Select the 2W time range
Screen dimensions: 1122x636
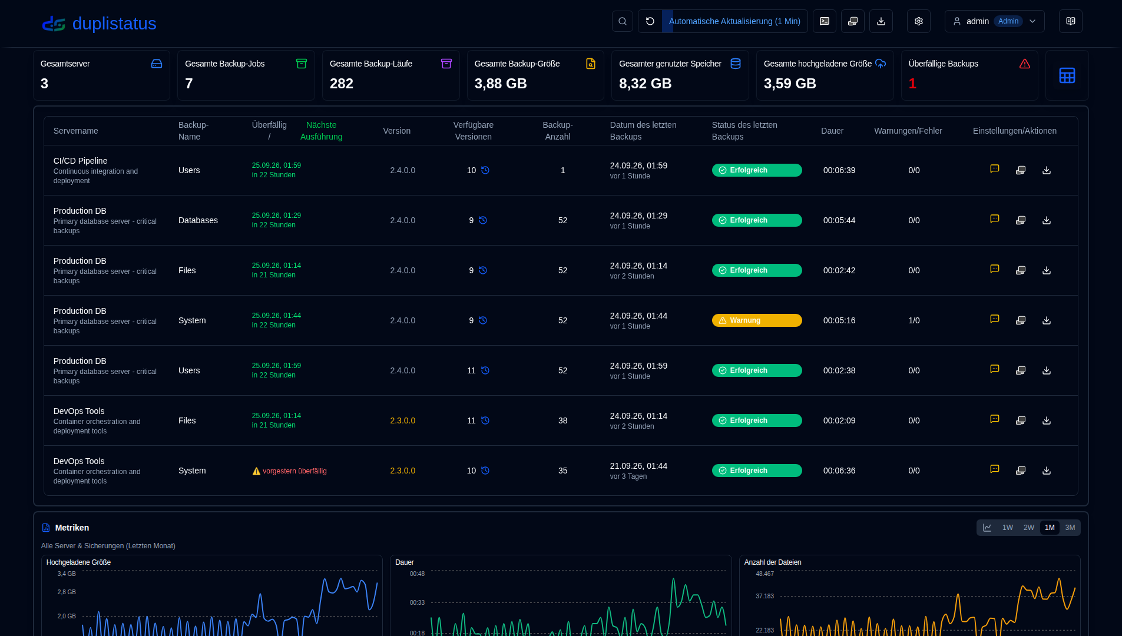pyautogui.click(x=1029, y=528)
